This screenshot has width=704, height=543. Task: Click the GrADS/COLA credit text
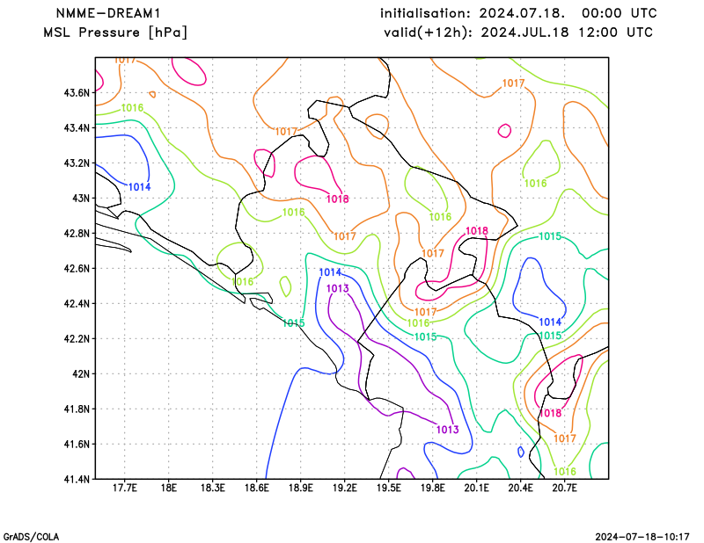tap(31, 537)
